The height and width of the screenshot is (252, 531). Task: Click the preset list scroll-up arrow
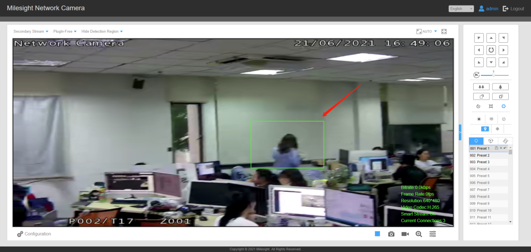coord(510,147)
